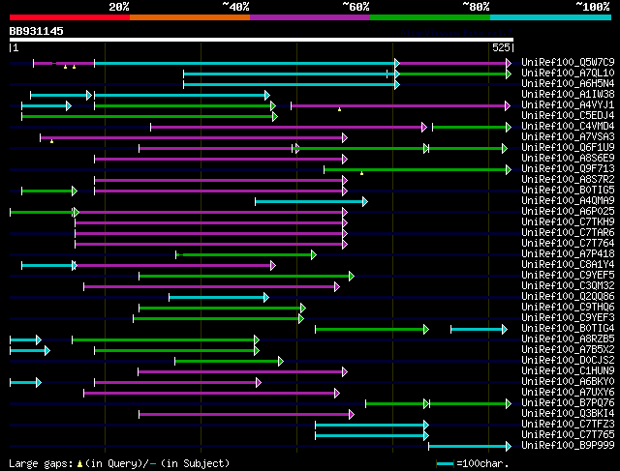The image size is (620, 471).
Task: Select the UniRef100_A7B5X2 label
Action: pyautogui.click(x=568, y=350)
